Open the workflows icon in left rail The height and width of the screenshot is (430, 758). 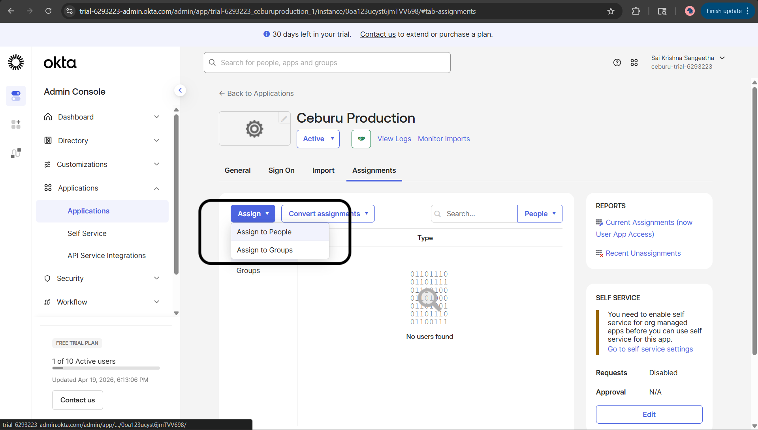(16, 153)
